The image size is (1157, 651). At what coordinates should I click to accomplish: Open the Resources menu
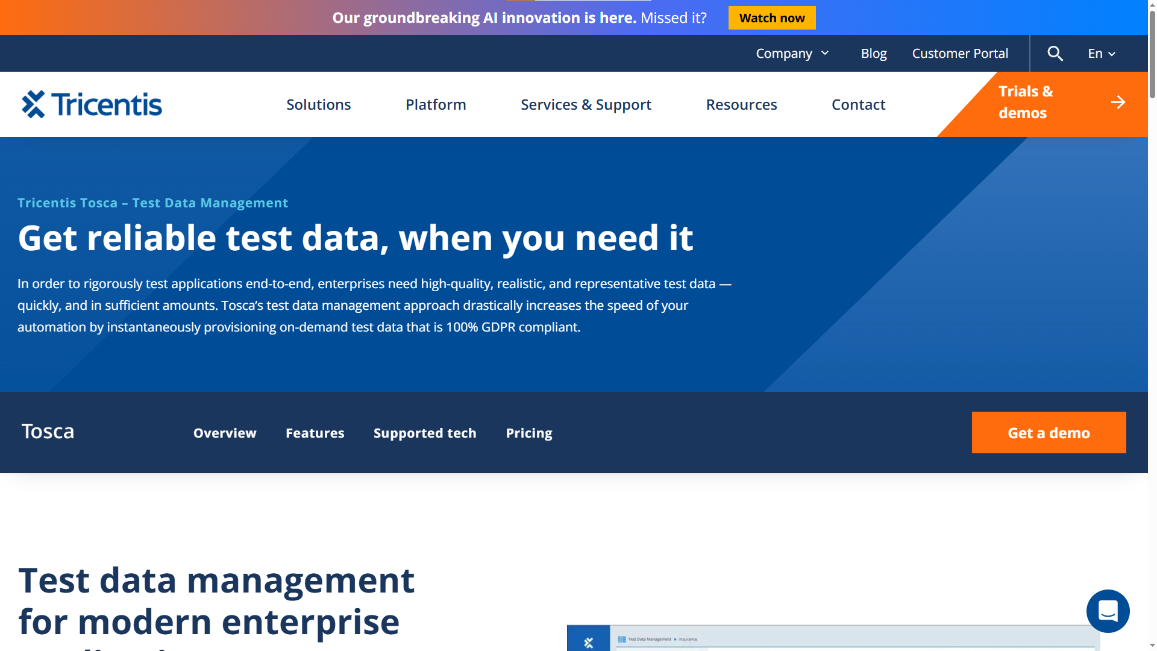[741, 104]
